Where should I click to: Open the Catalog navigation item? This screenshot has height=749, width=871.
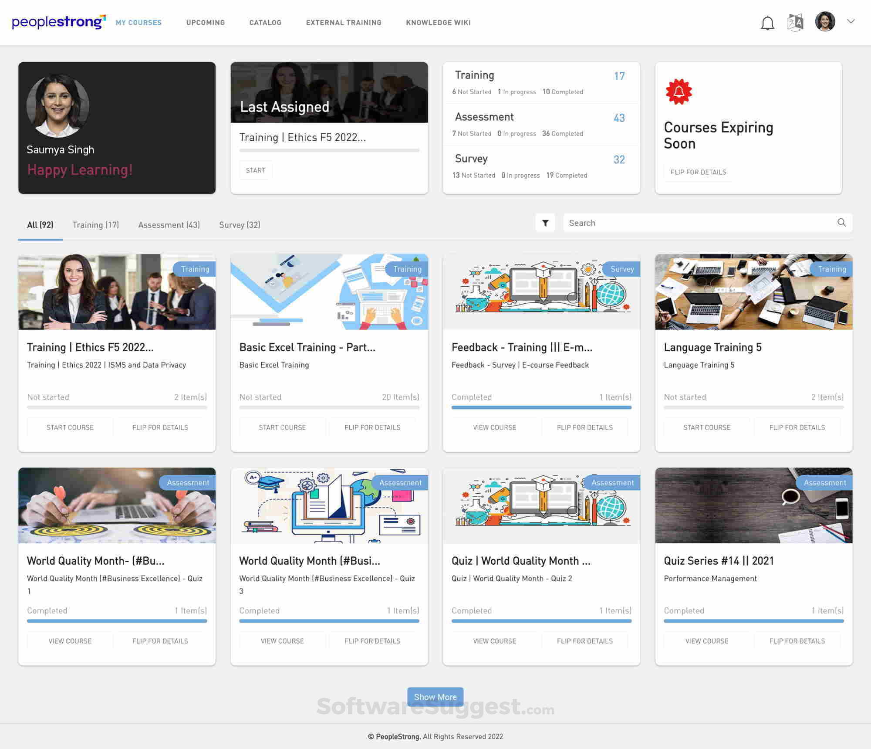pyautogui.click(x=265, y=22)
